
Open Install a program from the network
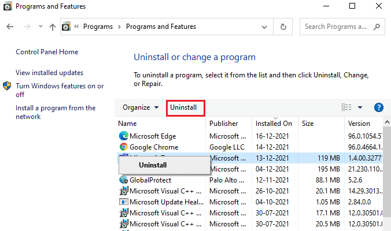pos(56,112)
